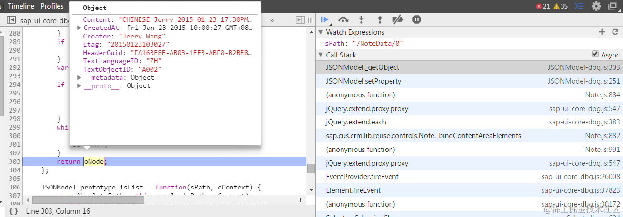This screenshot has width=623, height=217.
Task: Click the sPath watch expression value
Action: pos(377,43)
